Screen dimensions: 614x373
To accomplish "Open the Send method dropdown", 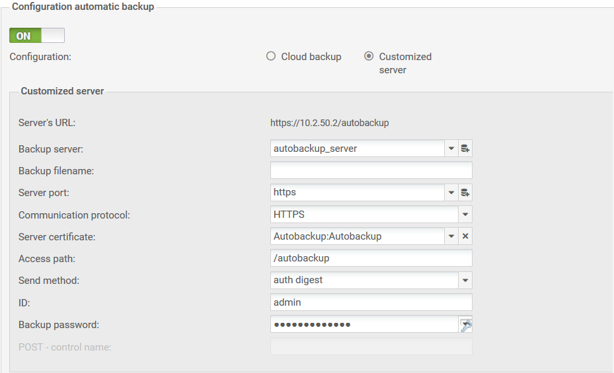I will [x=465, y=281].
